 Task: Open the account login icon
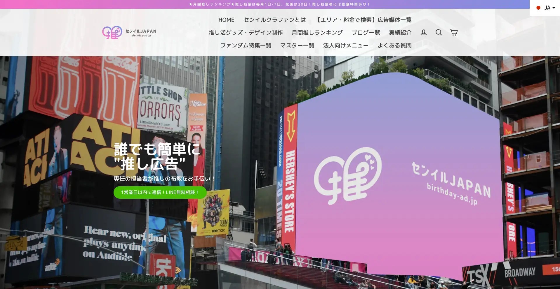click(x=423, y=33)
